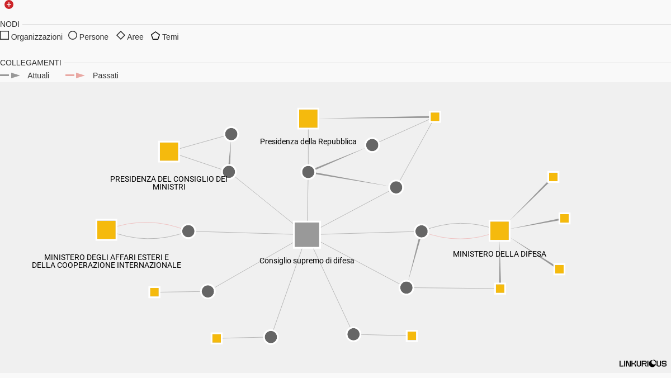671x378 pixels.
Task: Select small square node directly beneath Ministero della Difesa
Action: [x=500, y=289]
